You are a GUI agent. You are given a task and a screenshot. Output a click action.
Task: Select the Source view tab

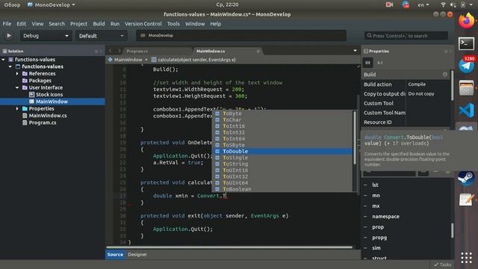115,254
